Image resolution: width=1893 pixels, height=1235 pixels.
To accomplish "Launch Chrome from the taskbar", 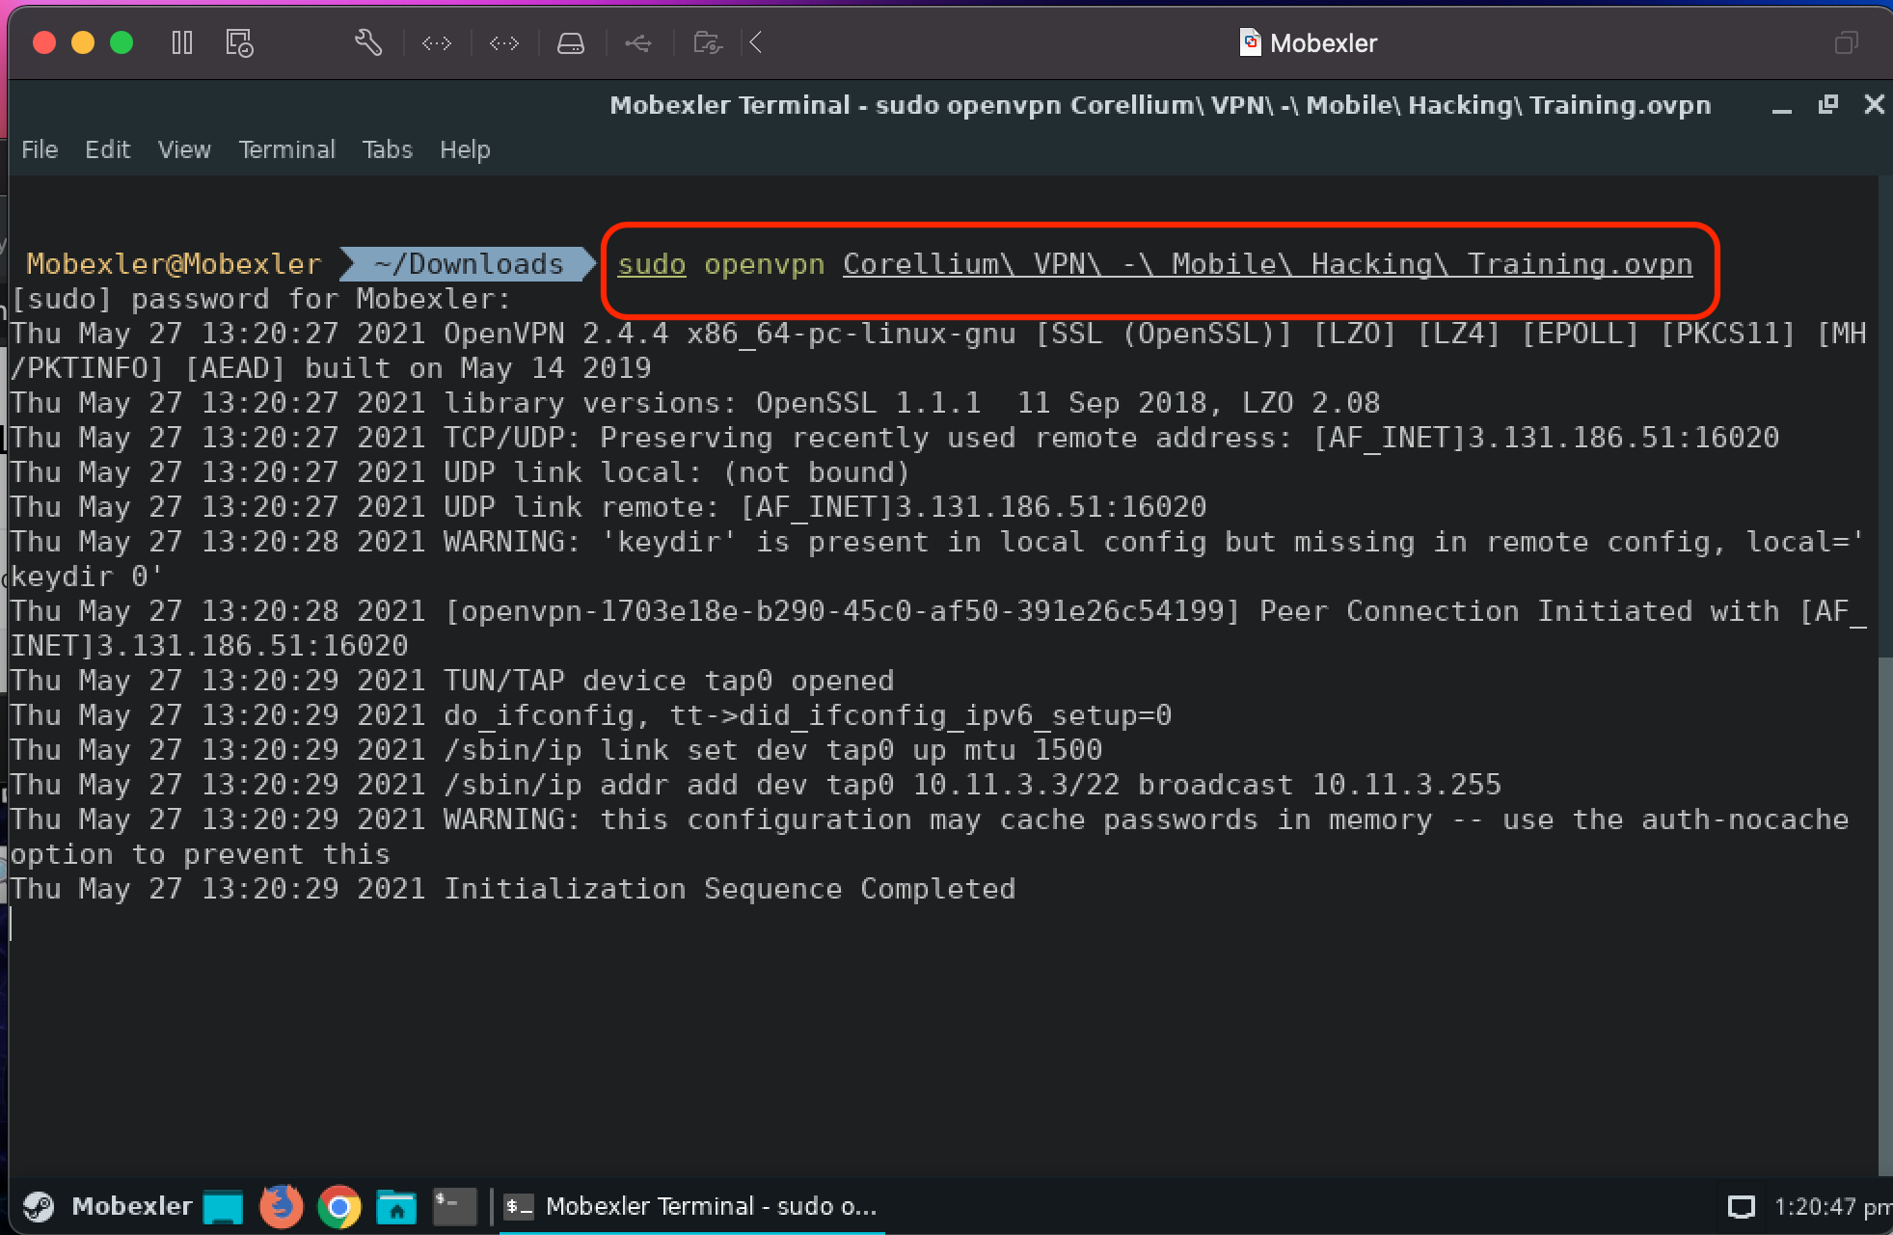I will tap(338, 1206).
